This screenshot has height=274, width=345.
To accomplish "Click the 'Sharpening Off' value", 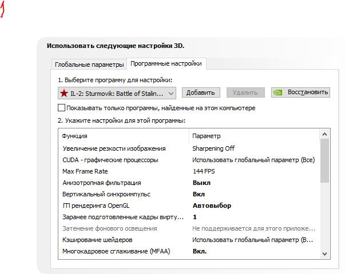I will pyautogui.click(x=213, y=148).
